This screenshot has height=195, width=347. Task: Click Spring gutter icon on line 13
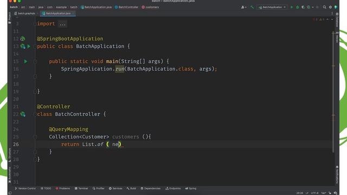[23, 46]
